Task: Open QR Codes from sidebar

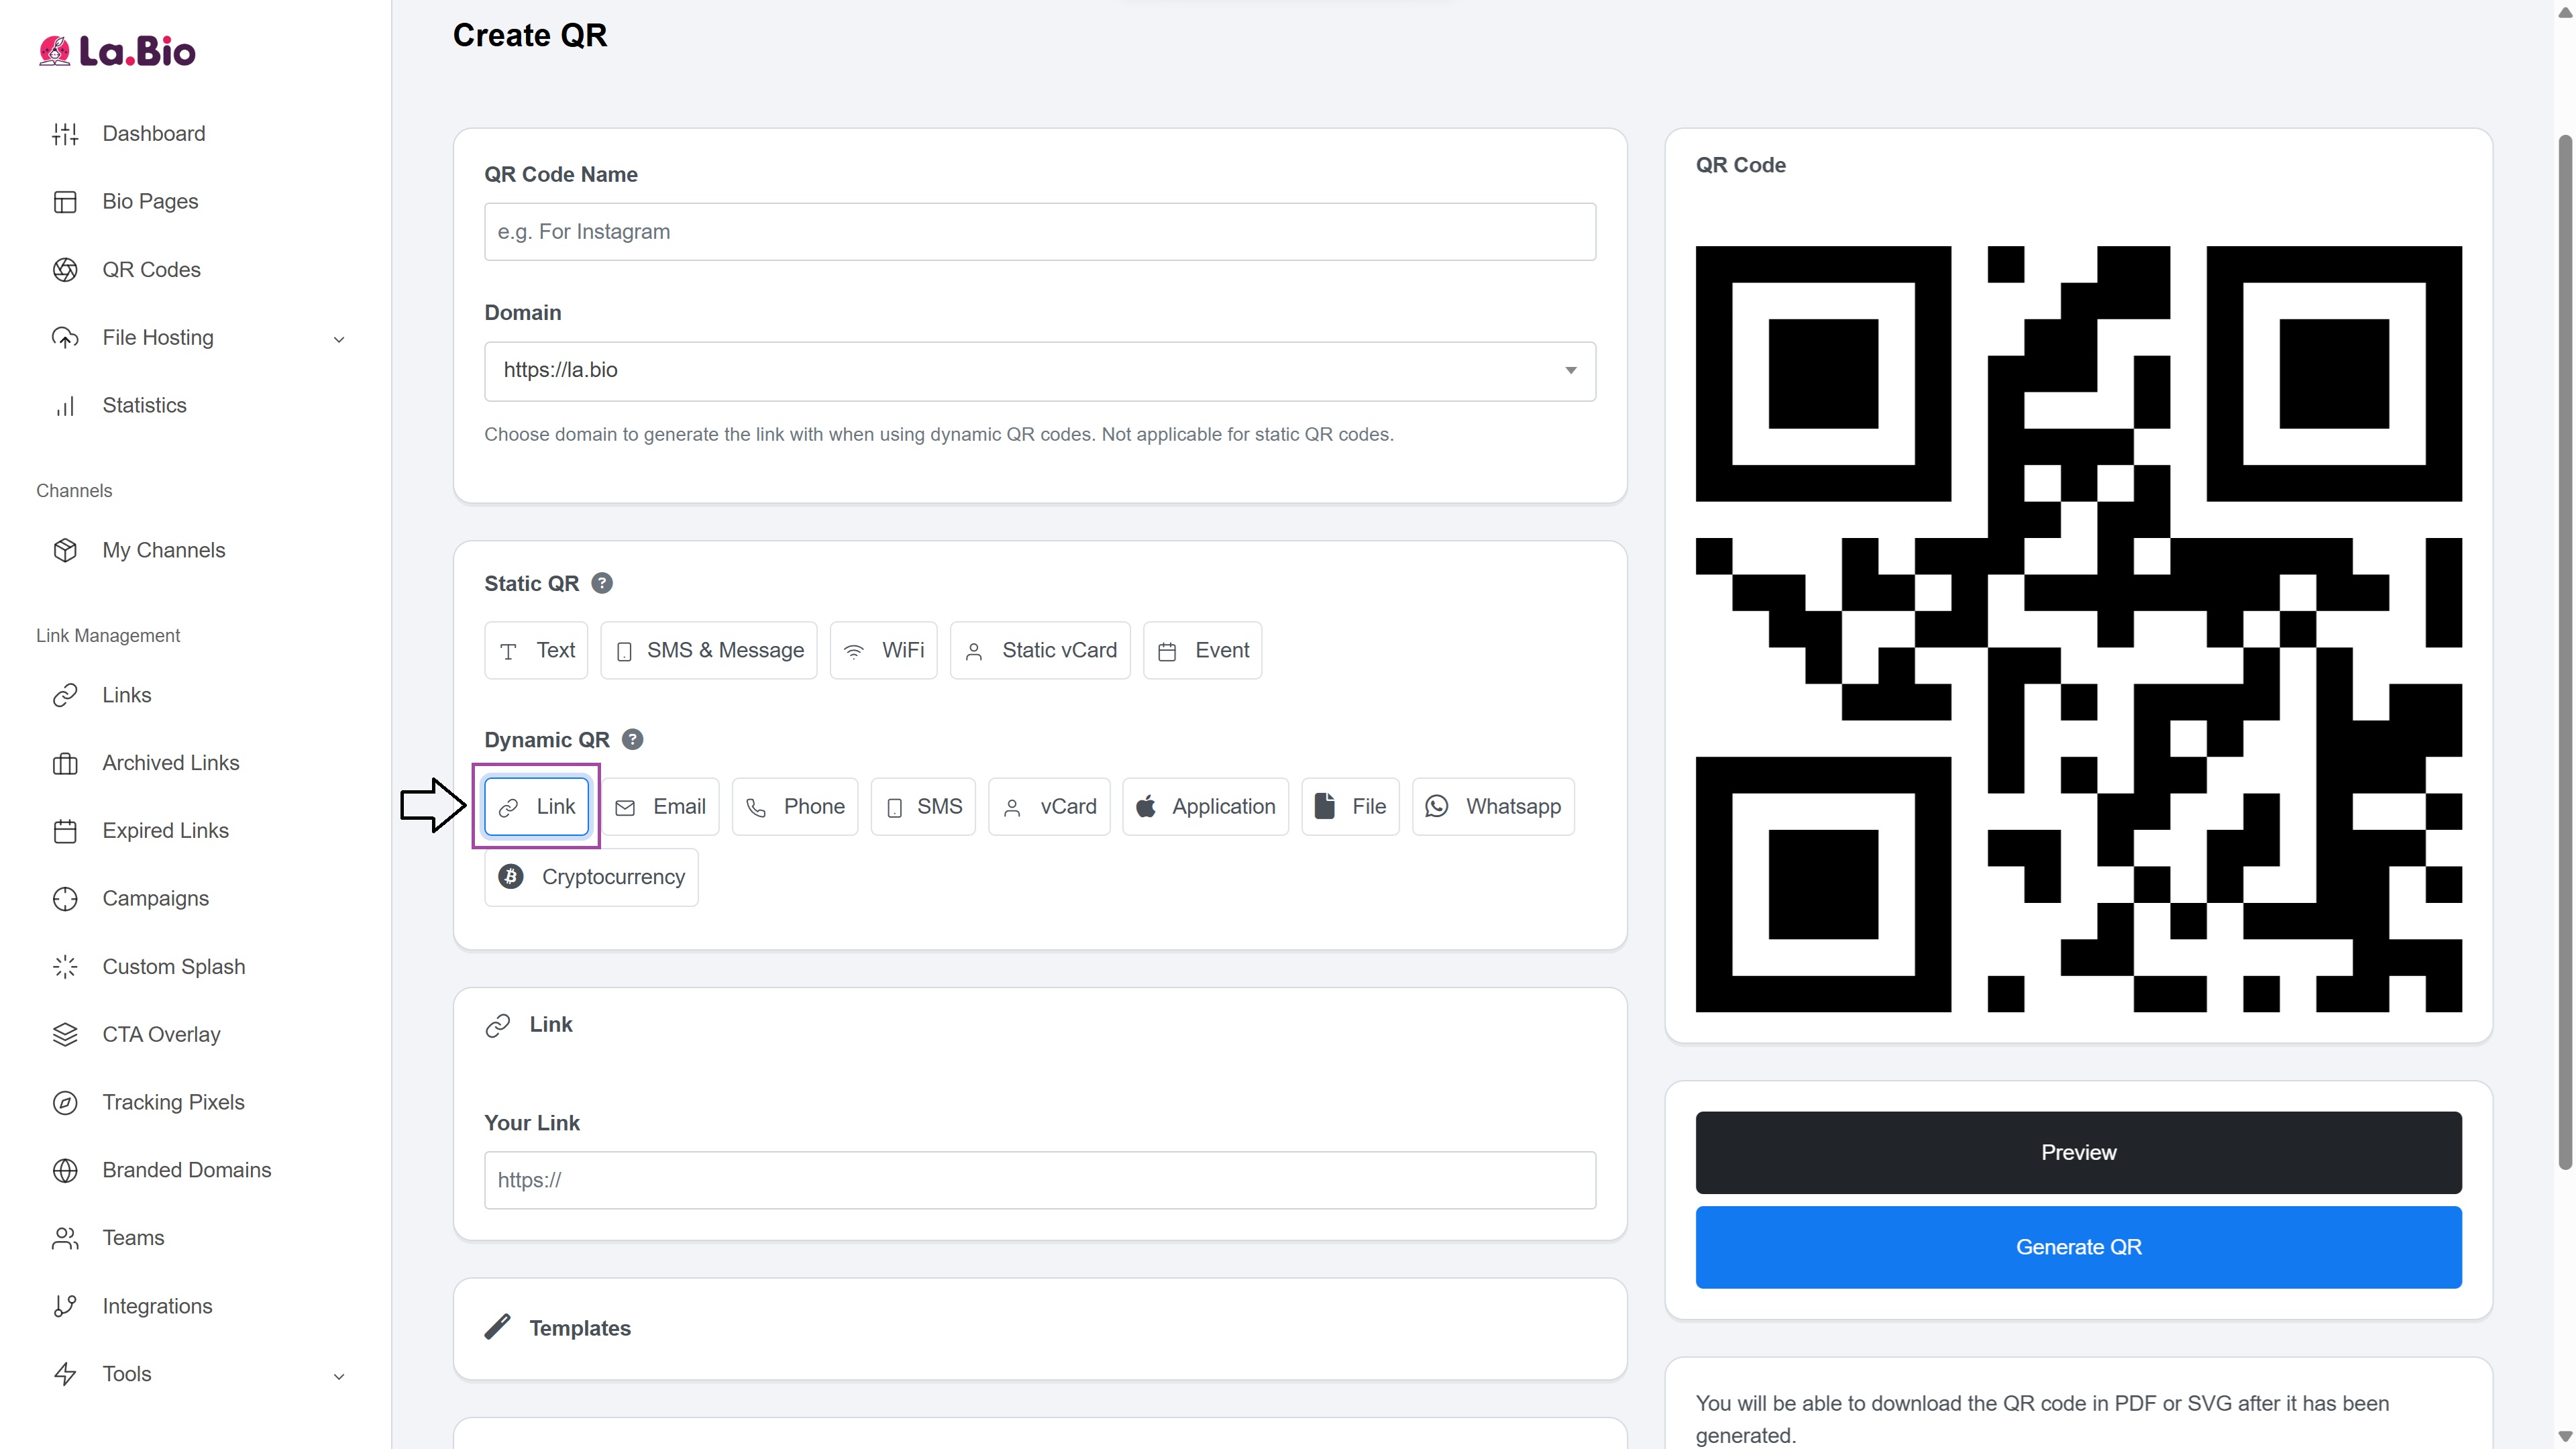Action: coord(151,270)
